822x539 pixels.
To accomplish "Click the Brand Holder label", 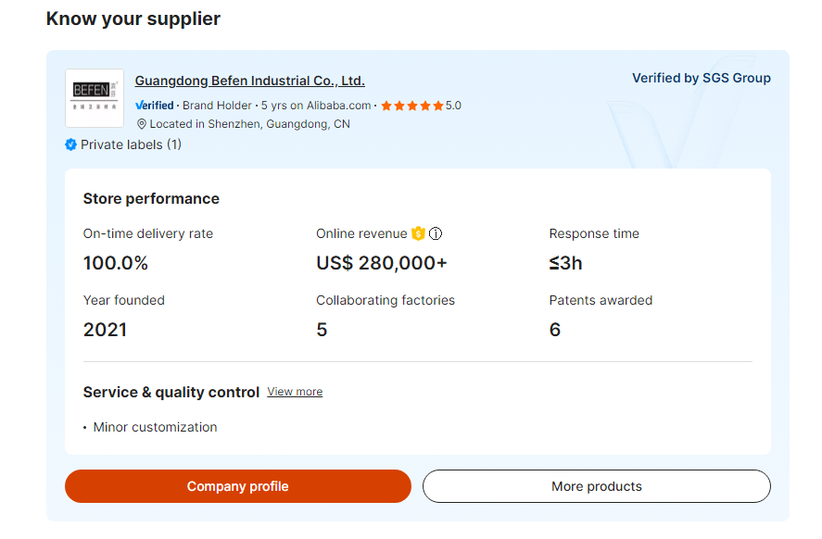I will click(x=217, y=106).
